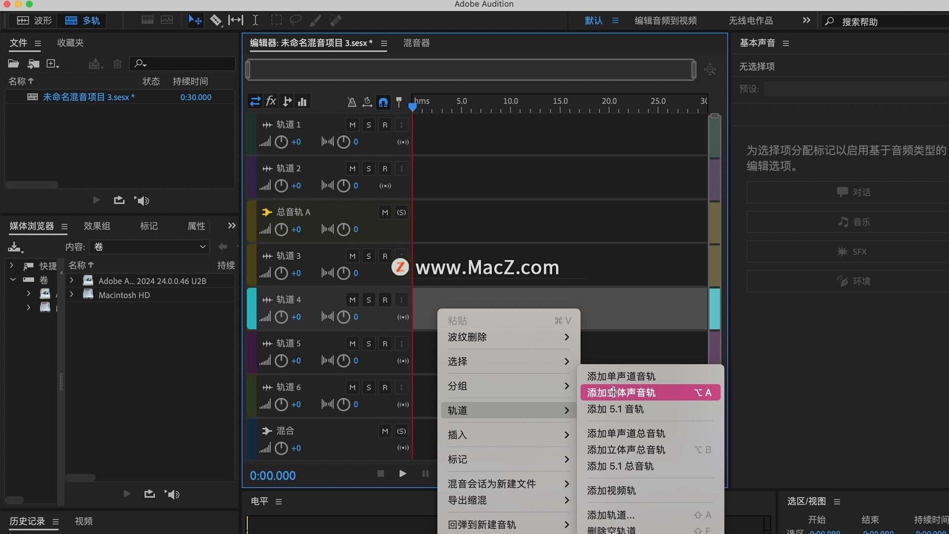Click the playhead marker on the timeline

tap(412, 106)
